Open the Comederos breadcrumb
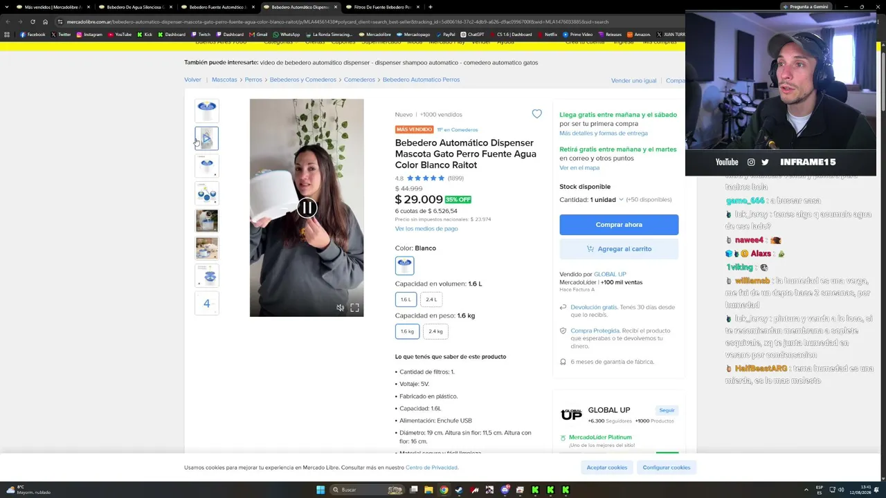The image size is (886, 498). [x=359, y=80]
